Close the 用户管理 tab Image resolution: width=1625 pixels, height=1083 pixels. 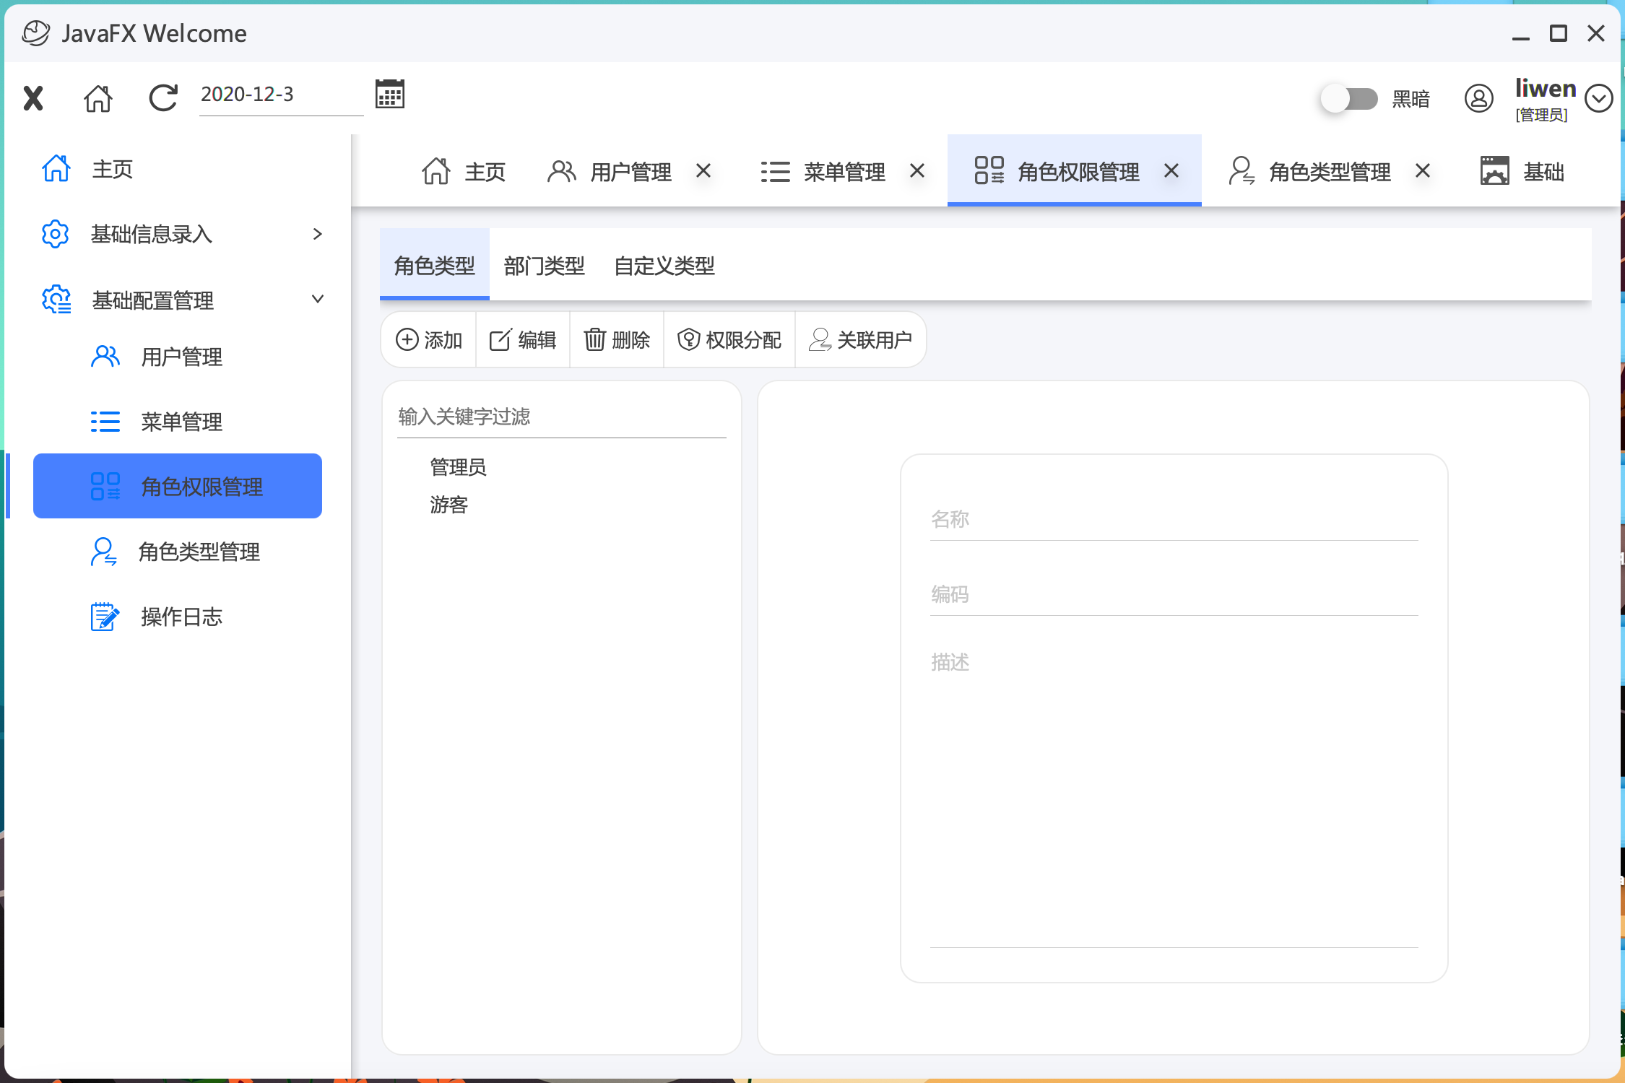703,171
